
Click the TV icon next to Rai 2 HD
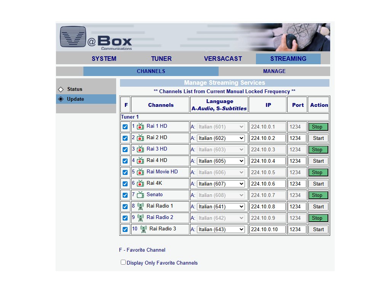point(141,138)
